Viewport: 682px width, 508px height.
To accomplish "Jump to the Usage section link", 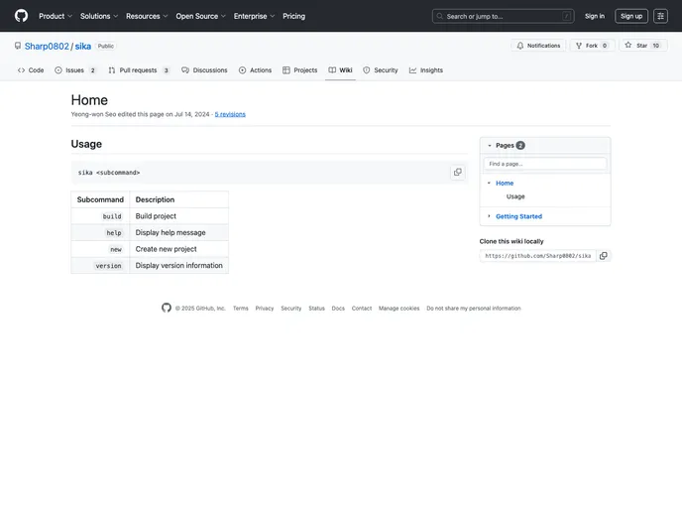I will (515, 196).
